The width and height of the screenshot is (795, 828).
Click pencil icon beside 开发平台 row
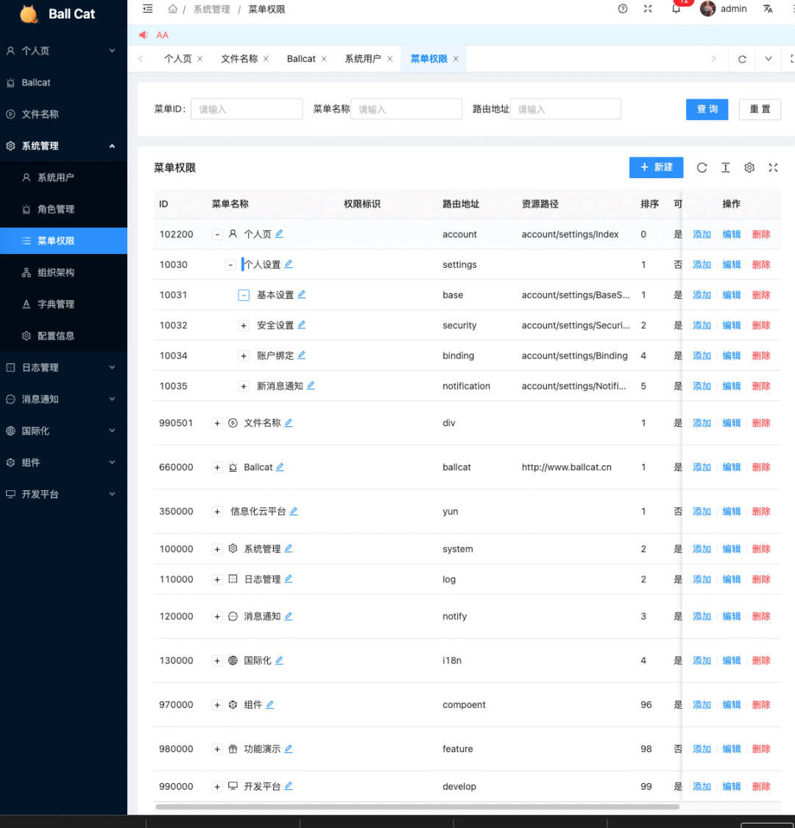(289, 786)
